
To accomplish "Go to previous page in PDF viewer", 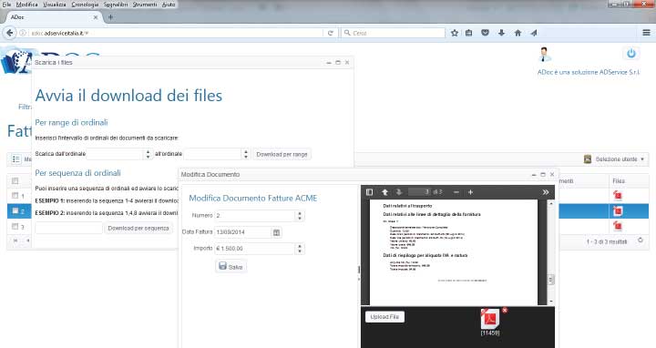I will 384,192.
